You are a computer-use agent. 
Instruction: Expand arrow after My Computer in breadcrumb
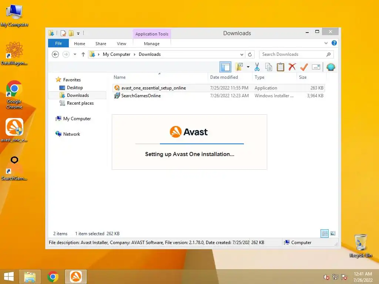135,55
